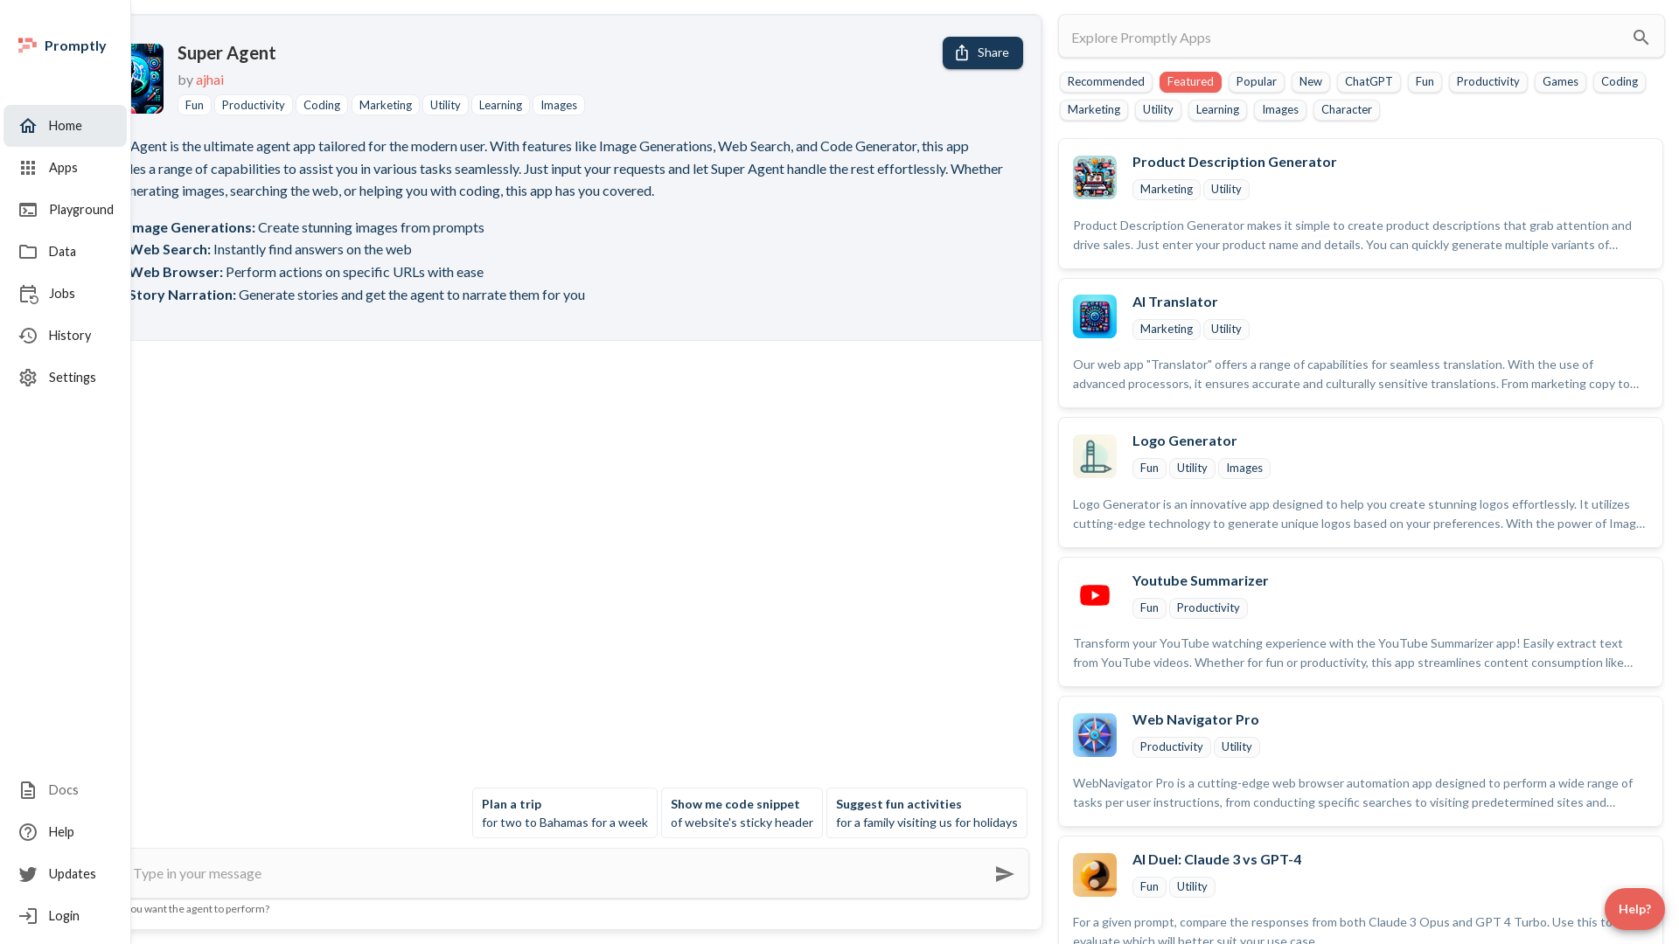This screenshot has width=1679, height=944.
Task: Click the floating Help? button
Action: (1634, 909)
